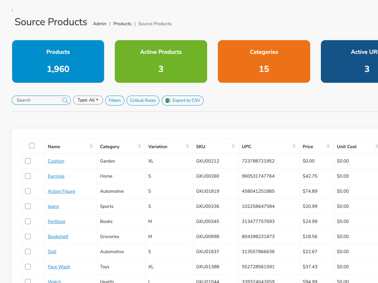Click the Garden category cell

pos(107,161)
